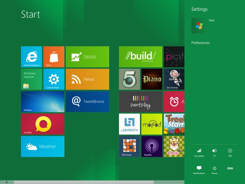Open the NearMe tile
245x184 pixels.
click(152, 146)
